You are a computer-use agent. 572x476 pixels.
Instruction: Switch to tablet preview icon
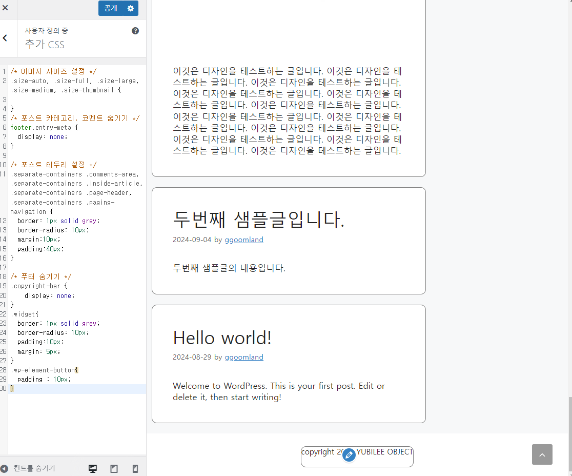click(114, 469)
